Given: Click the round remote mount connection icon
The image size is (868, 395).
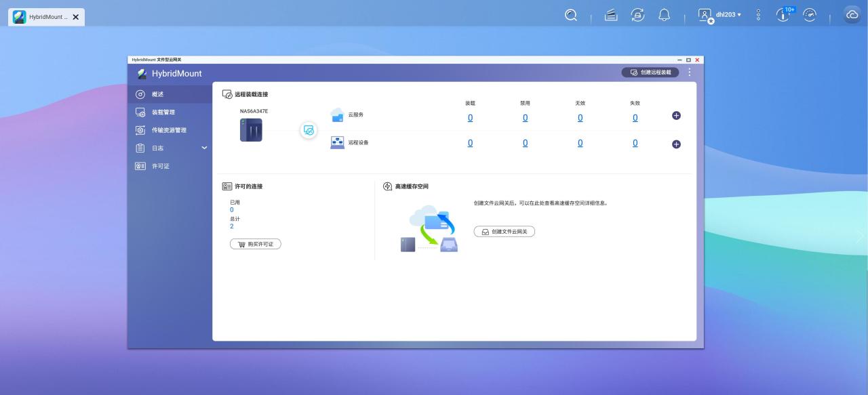Looking at the screenshot, I should [x=309, y=130].
